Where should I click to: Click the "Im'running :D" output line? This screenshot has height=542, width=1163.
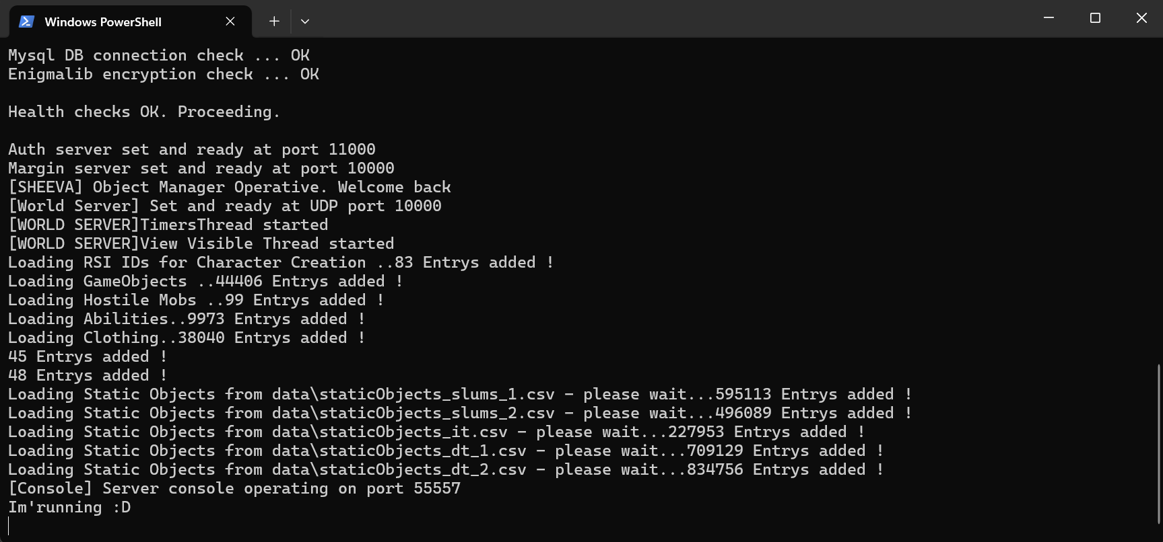point(69,508)
